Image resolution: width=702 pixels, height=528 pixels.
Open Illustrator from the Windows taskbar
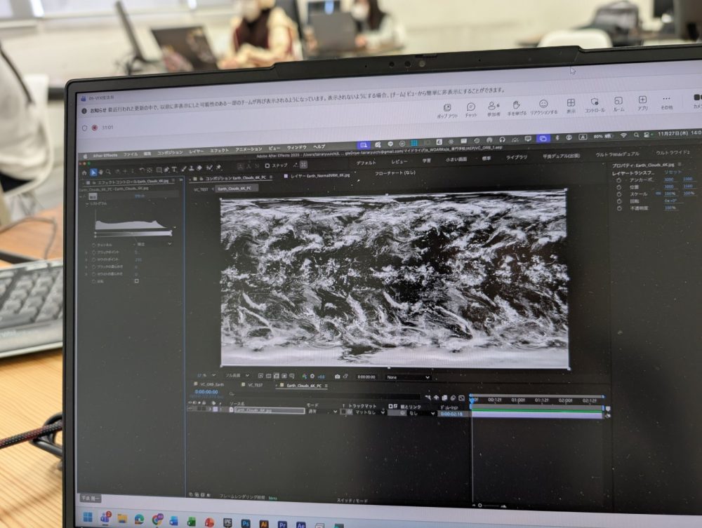[x=265, y=523]
